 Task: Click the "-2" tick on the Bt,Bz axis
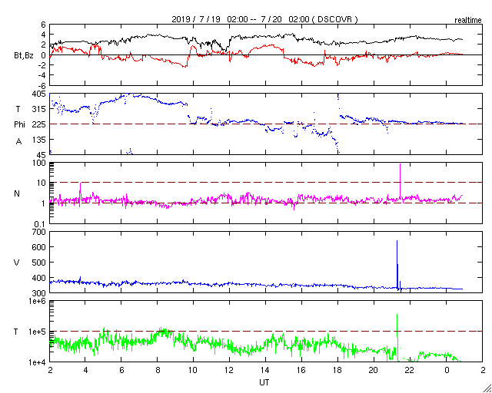coord(42,65)
